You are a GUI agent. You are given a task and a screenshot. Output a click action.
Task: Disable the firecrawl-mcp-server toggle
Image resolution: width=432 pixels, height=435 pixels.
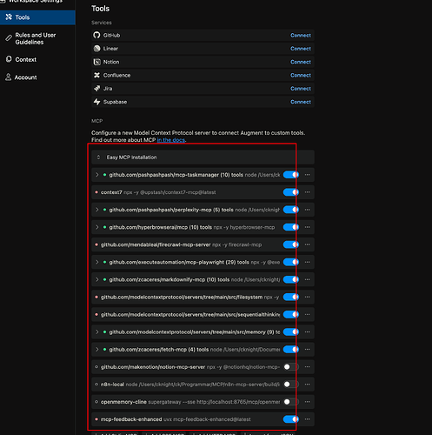[x=291, y=244]
